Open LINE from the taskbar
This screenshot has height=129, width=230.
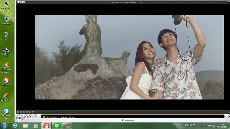pos(57,126)
